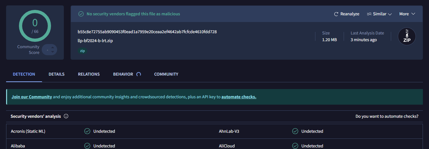Click Alibaba Undetected checkmark icon

[x=87, y=146]
